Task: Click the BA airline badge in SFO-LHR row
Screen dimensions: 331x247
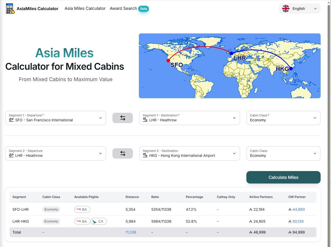Action: coord(82,209)
